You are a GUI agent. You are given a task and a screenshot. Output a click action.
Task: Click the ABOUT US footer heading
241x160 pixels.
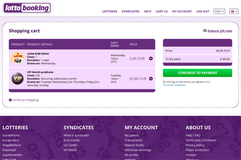tap(198, 128)
